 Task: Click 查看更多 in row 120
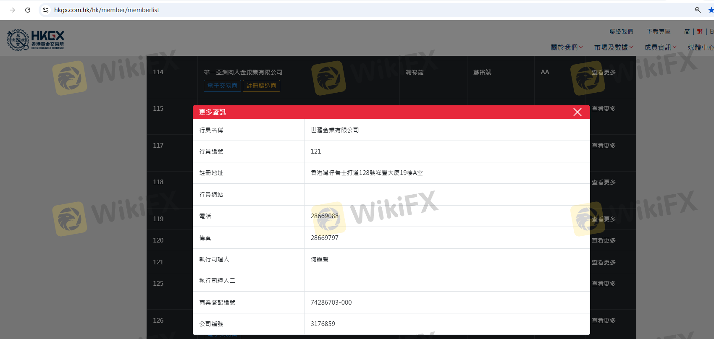(x=604, y=240)
